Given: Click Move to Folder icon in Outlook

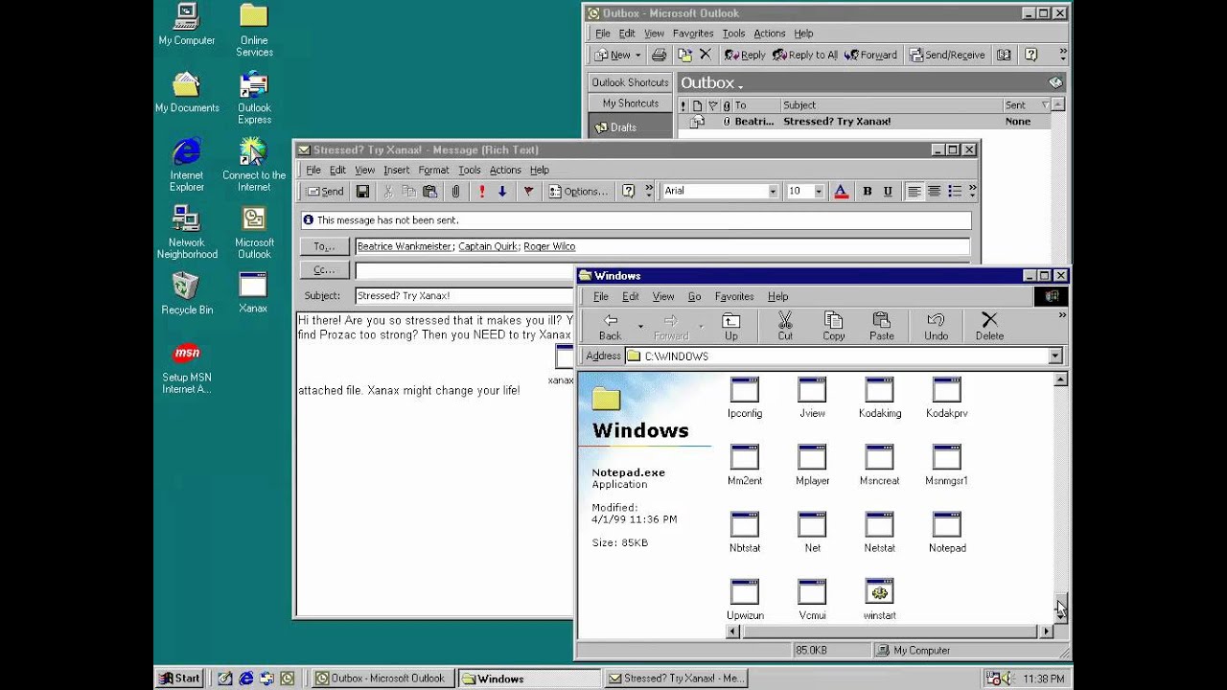Looking at the screenshot, I should coord(685,55).
